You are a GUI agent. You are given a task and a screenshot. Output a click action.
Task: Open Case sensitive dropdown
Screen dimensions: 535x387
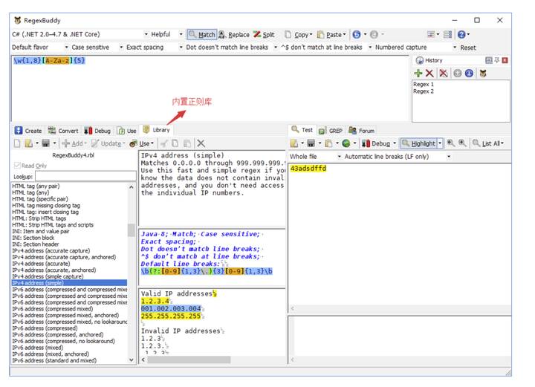click(121, 48)
